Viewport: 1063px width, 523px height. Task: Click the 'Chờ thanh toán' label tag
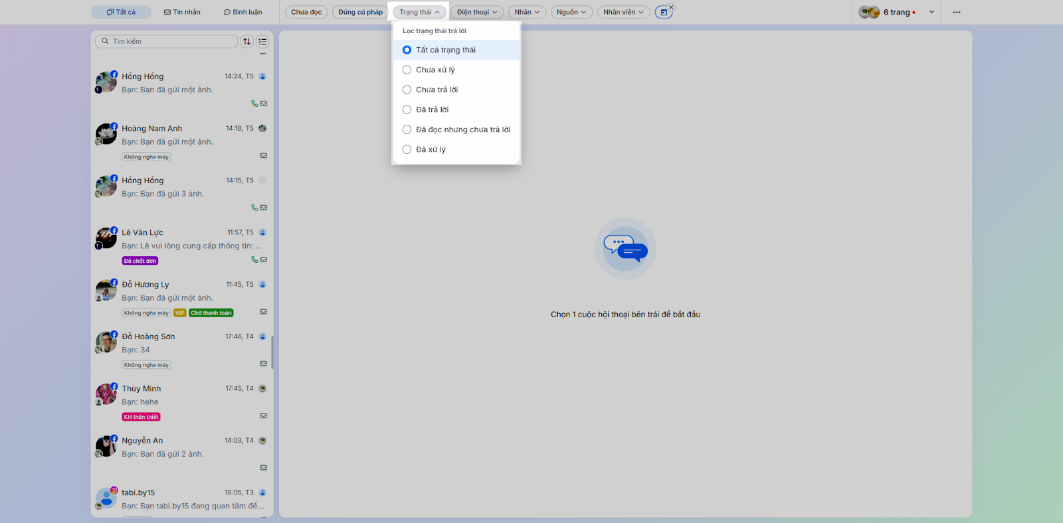pyautogui.click(x=211, y=313)
